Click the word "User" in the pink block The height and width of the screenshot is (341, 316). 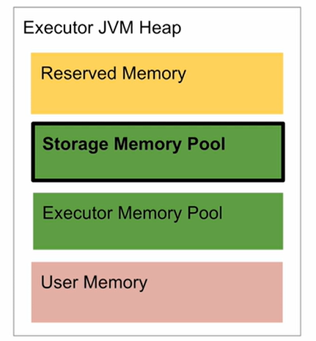tap(59, 282)
